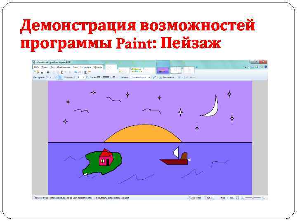Click the width increase plus button
The image size is (297, 222).
(87, 77)
